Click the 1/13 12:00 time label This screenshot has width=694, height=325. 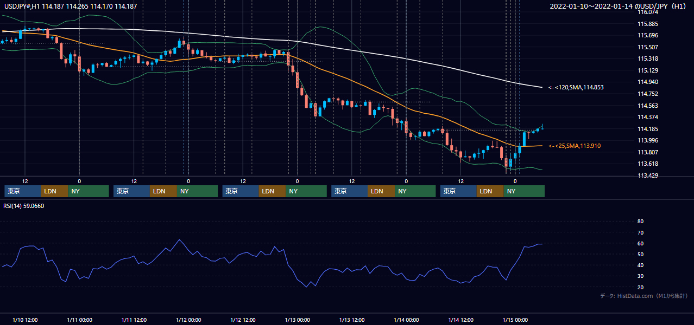point(352,320)
